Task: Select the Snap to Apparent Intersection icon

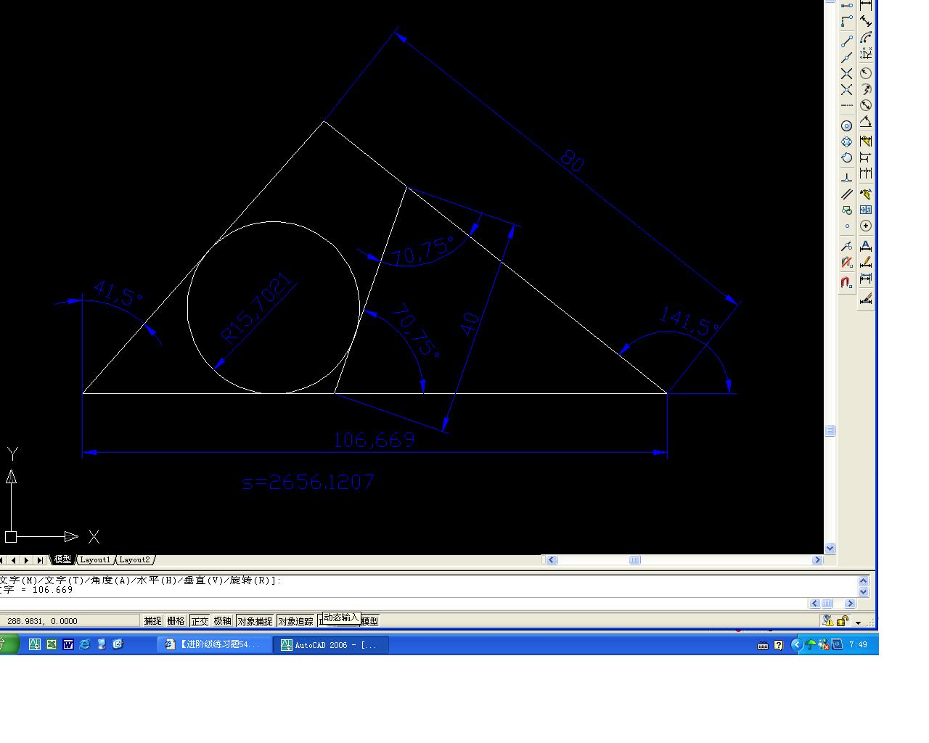Action: pyautogui.click(x=847, y=90)
